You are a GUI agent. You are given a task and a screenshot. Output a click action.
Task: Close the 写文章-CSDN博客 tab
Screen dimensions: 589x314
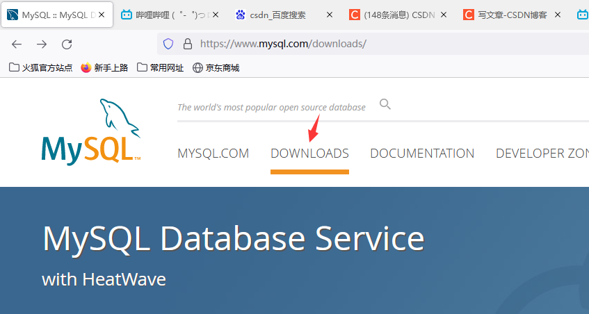pyautogui.click(x=558, y=15)
